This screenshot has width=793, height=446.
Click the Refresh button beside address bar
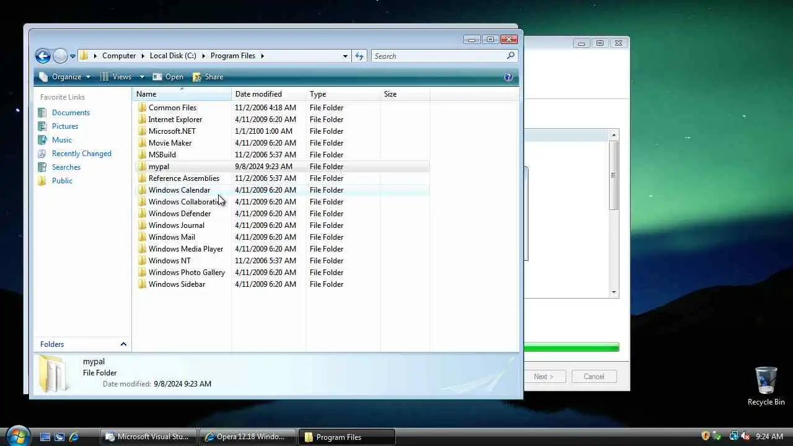point(359,56)
